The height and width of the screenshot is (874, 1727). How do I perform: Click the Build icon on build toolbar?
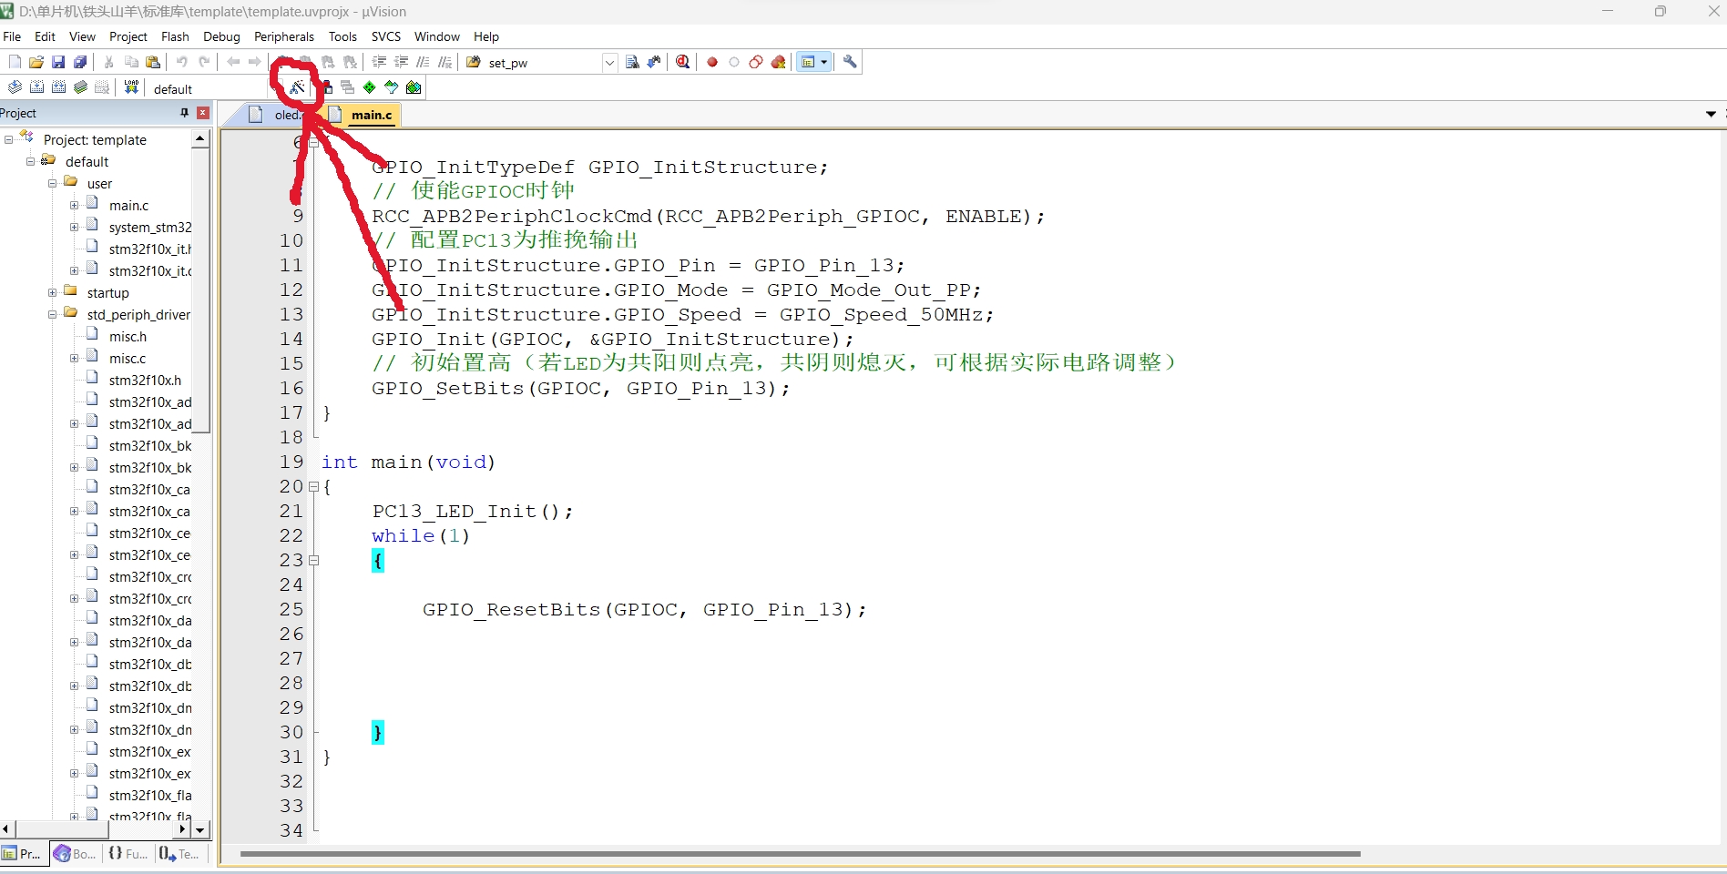(x=36, y=87)
